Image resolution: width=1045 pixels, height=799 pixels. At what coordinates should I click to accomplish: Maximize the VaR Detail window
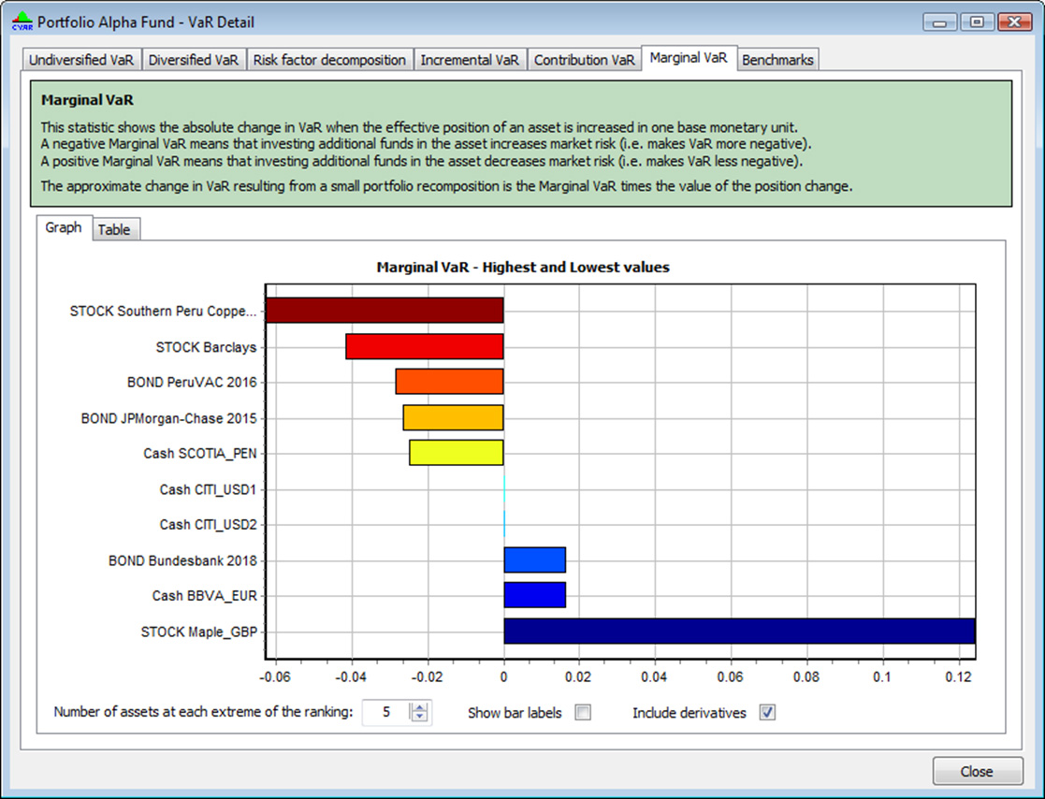[x=977, y=22]
